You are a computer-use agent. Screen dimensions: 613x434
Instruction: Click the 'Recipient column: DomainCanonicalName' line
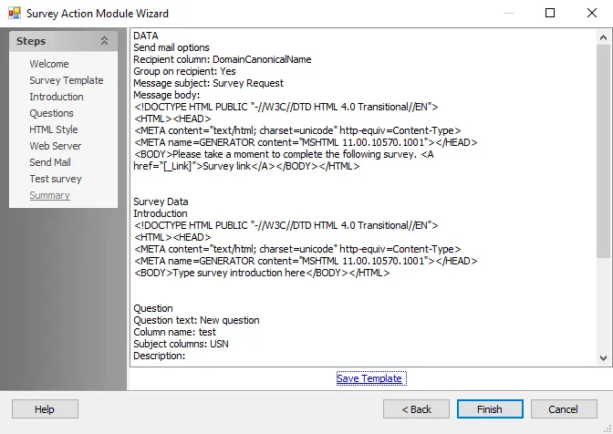tap(222, 59)
